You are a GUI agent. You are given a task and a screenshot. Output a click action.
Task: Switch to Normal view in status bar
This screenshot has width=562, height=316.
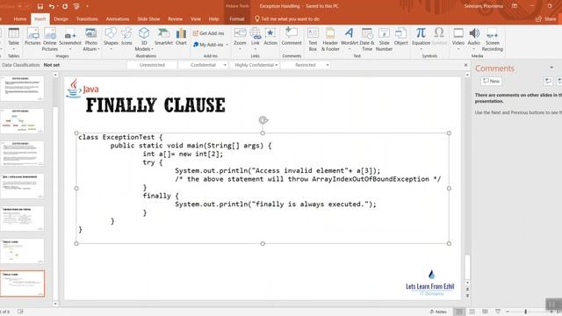point(458,312)
